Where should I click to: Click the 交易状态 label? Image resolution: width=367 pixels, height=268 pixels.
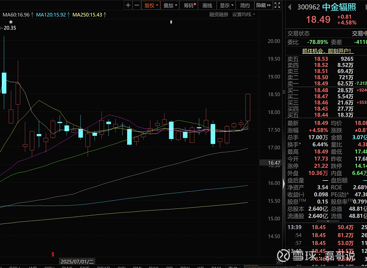tap(299, 33)
